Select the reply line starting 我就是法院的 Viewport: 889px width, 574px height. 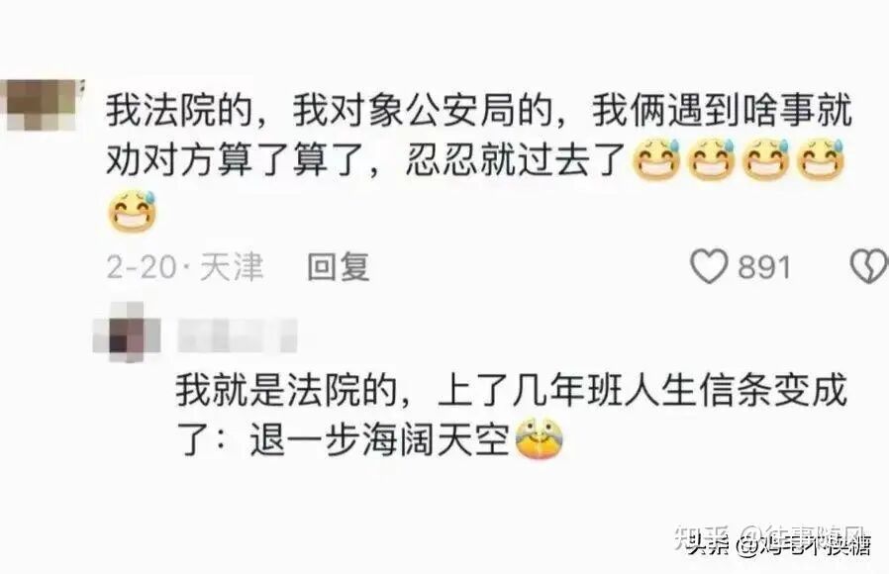tap(511, 390)
